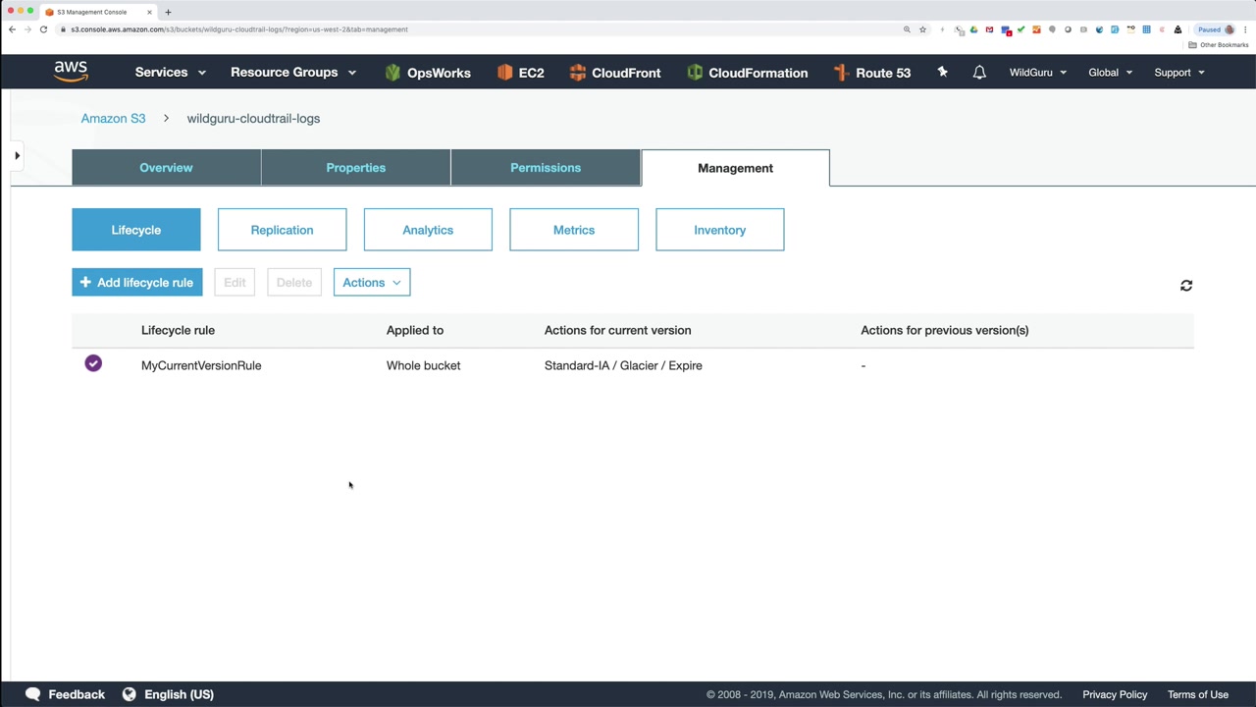Click the blue grid extension icon

pyautogui.click(x=1146, y=29)
